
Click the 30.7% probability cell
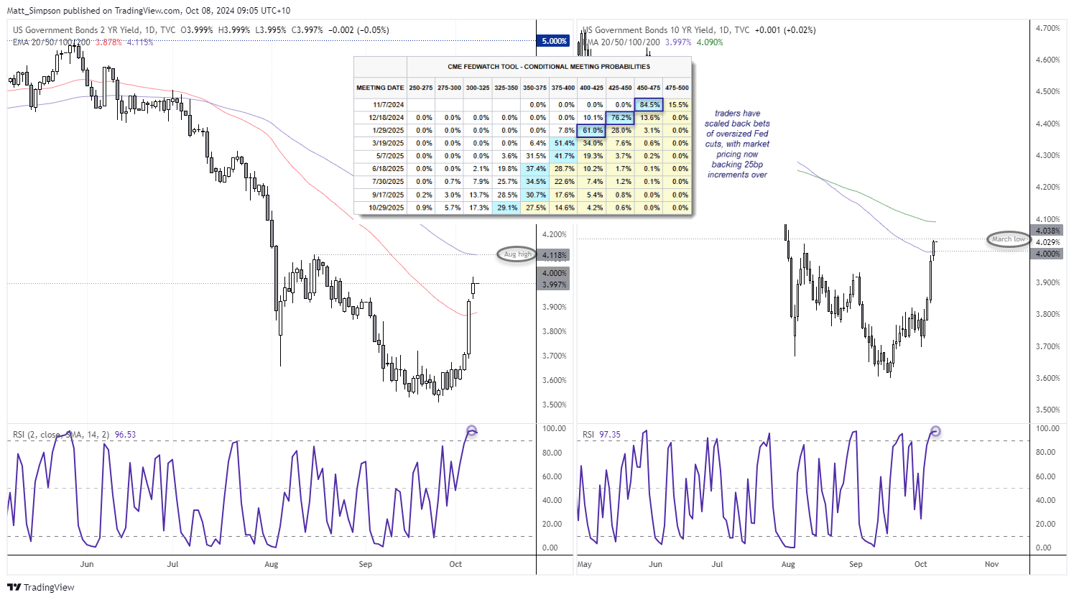coord(535,195)
